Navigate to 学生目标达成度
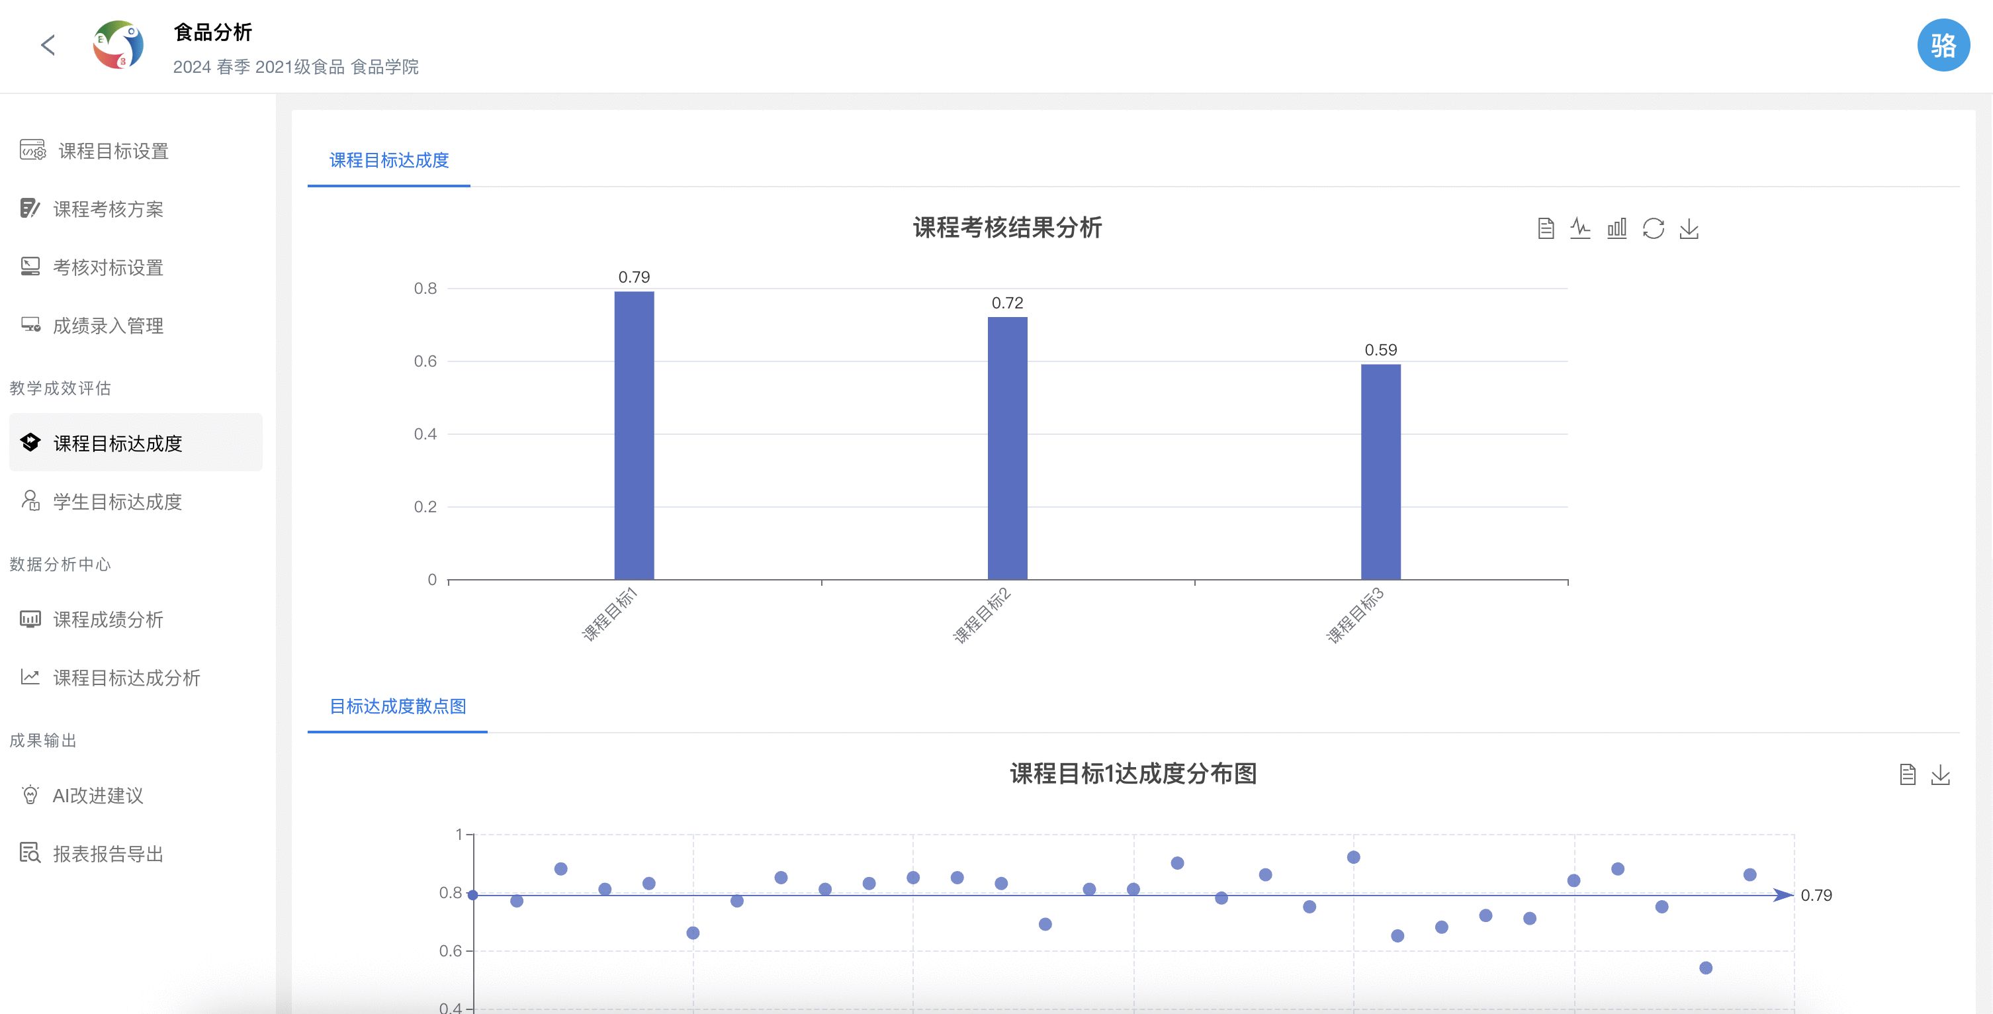 (x=117, y=502)
